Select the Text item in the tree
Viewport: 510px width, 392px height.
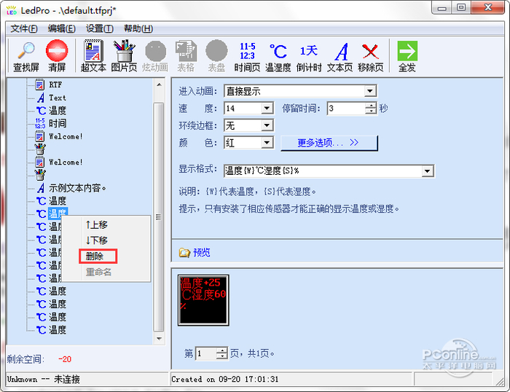point(58,98)
